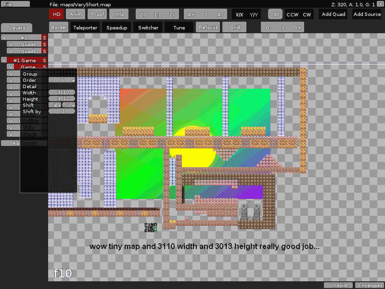Toggle the Anim animation mode
Image resolution: width=385 pixels, height=289 pixels.
pos(76,14)
